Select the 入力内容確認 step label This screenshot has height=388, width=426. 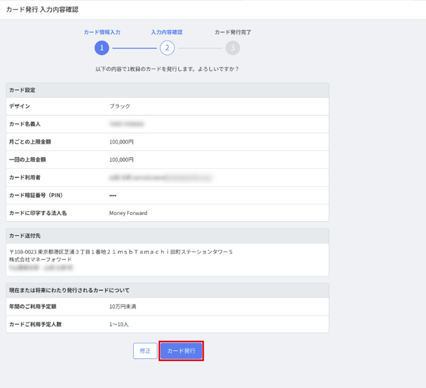167,32
